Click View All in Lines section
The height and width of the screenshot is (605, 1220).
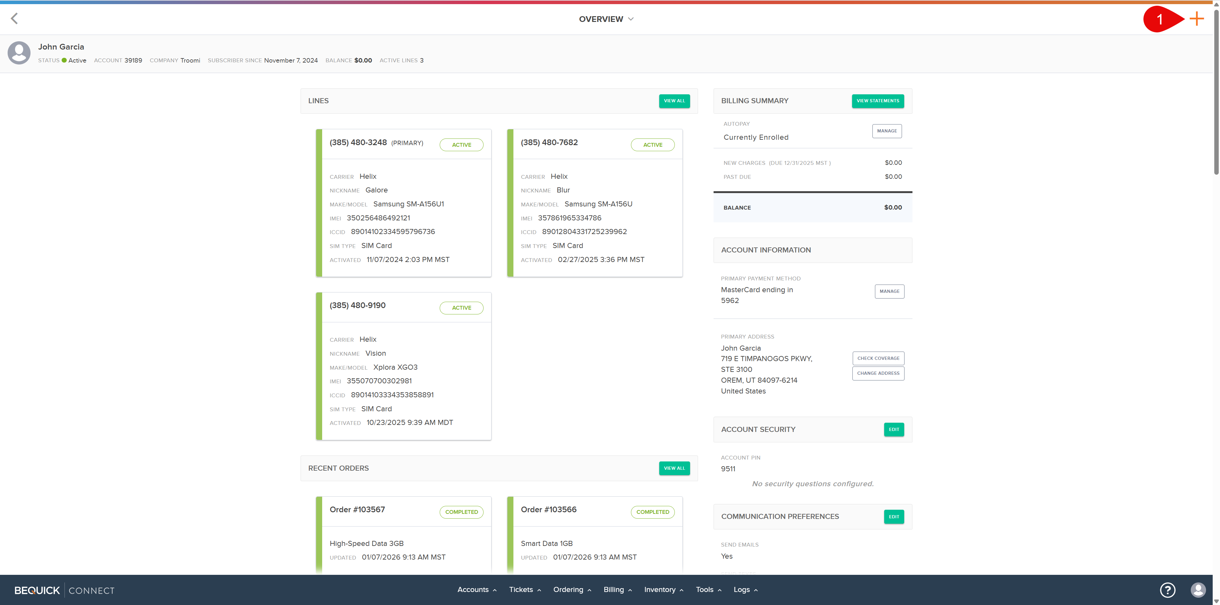pos(674,101)
